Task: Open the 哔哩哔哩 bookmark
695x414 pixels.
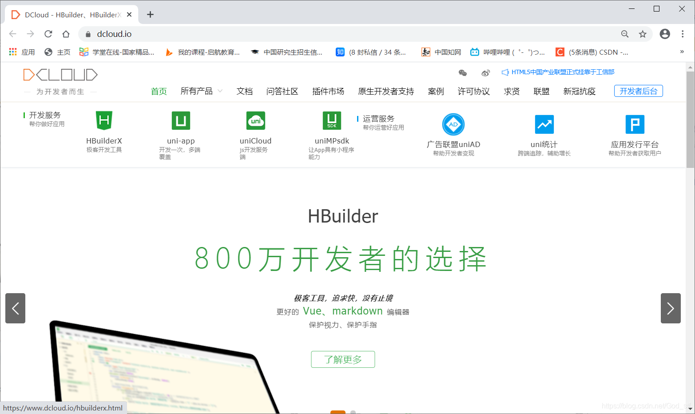Action: point(508,52)
